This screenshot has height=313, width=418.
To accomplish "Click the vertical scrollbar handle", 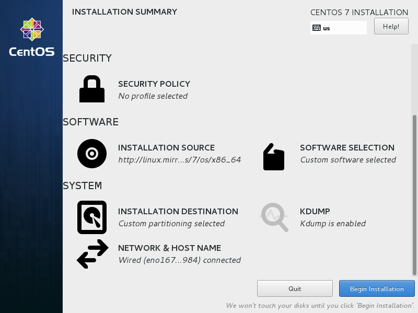I will click(x=414, y=195).
